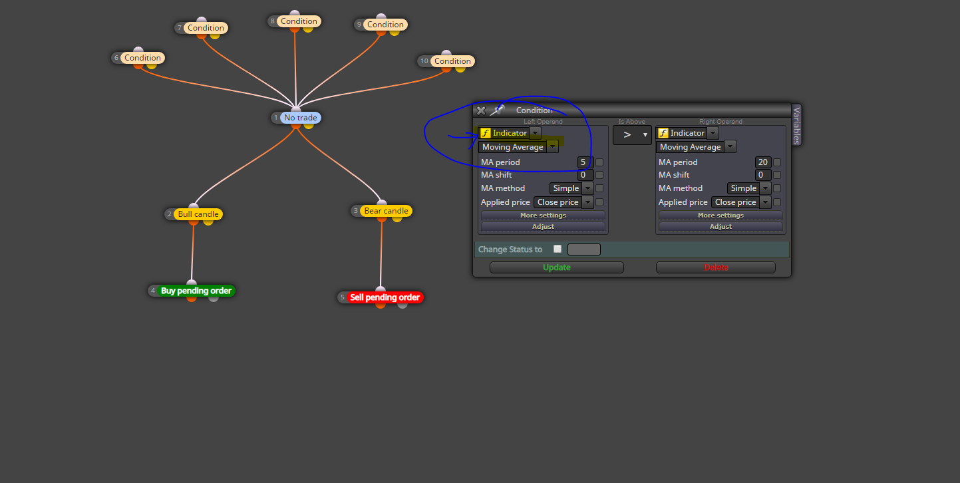Viewport: 960px width, 483px height.
Task: Open the Variables side tab
Action: click(x=796, y=124)
